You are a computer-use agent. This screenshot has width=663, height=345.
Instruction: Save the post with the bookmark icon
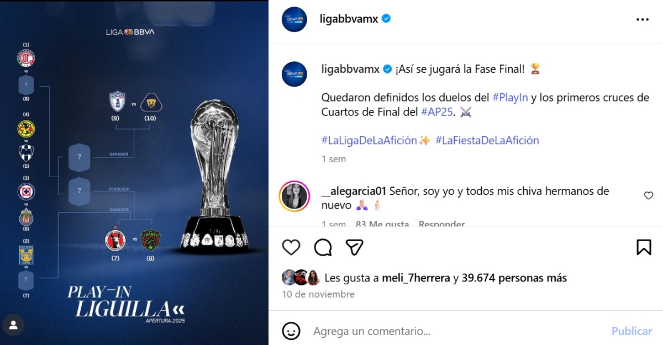644,247
